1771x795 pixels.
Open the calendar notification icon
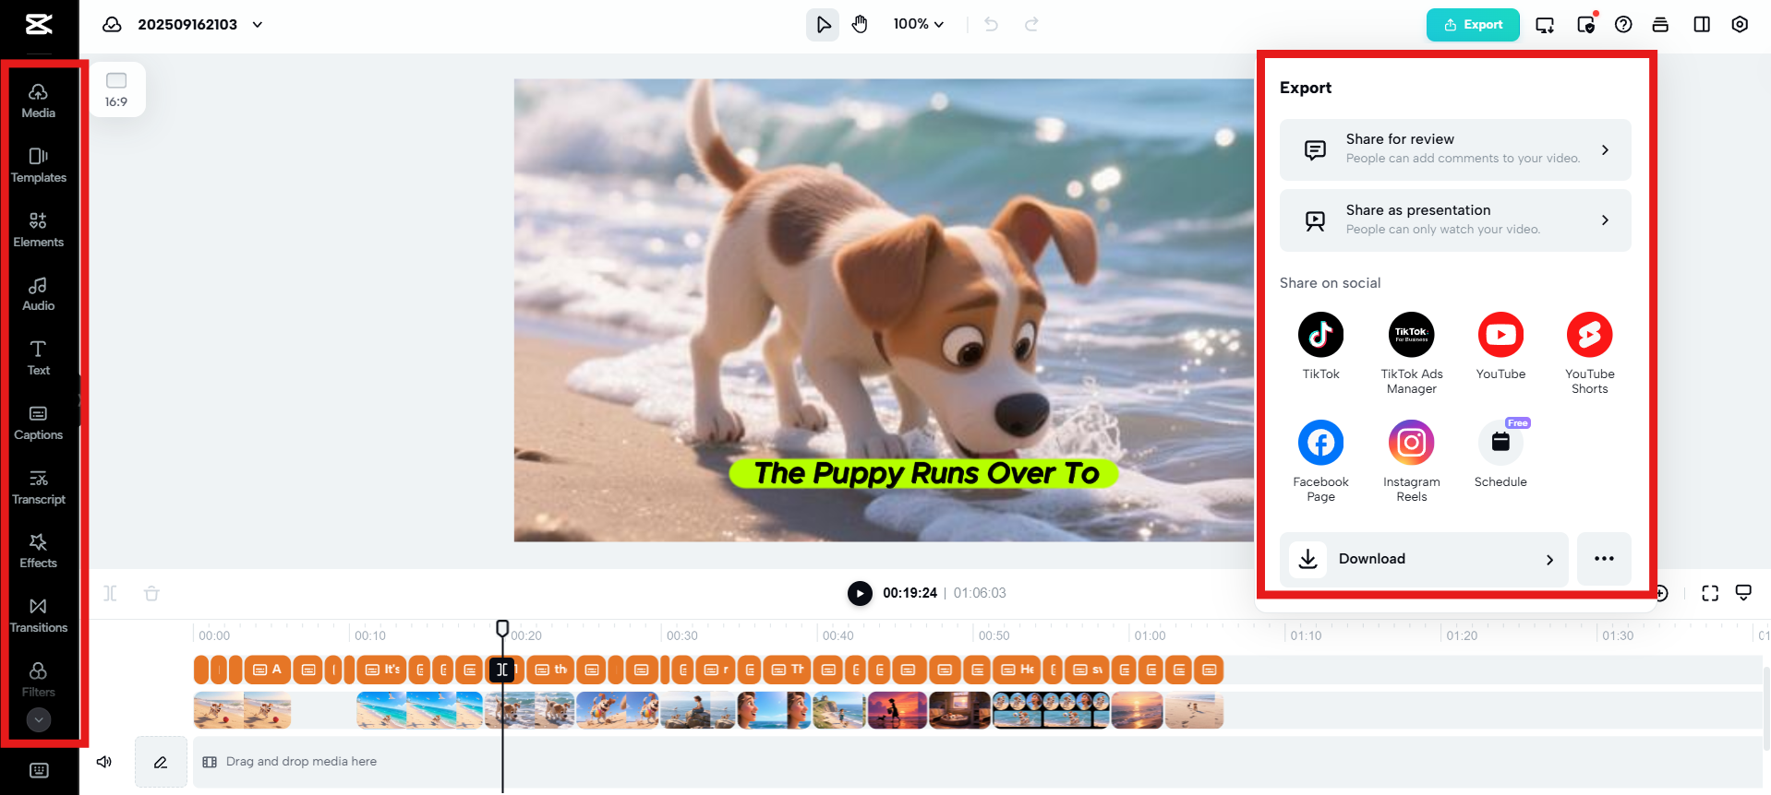(1586, 25)
